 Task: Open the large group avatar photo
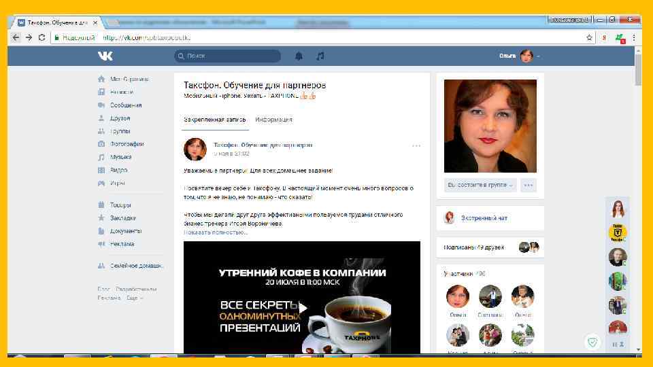490,126
